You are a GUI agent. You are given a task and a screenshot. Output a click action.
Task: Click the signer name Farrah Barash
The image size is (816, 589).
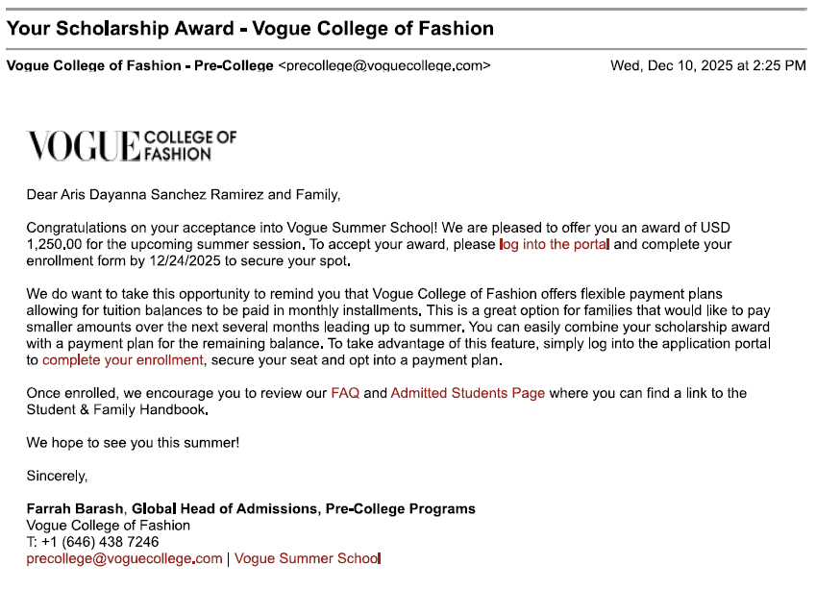(75, 508)
